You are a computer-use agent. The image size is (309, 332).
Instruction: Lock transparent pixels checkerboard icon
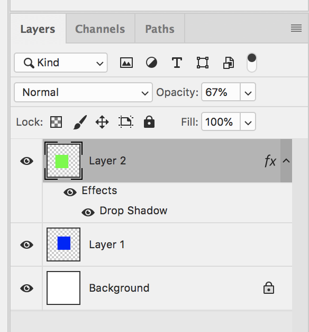tap(56, 122)
